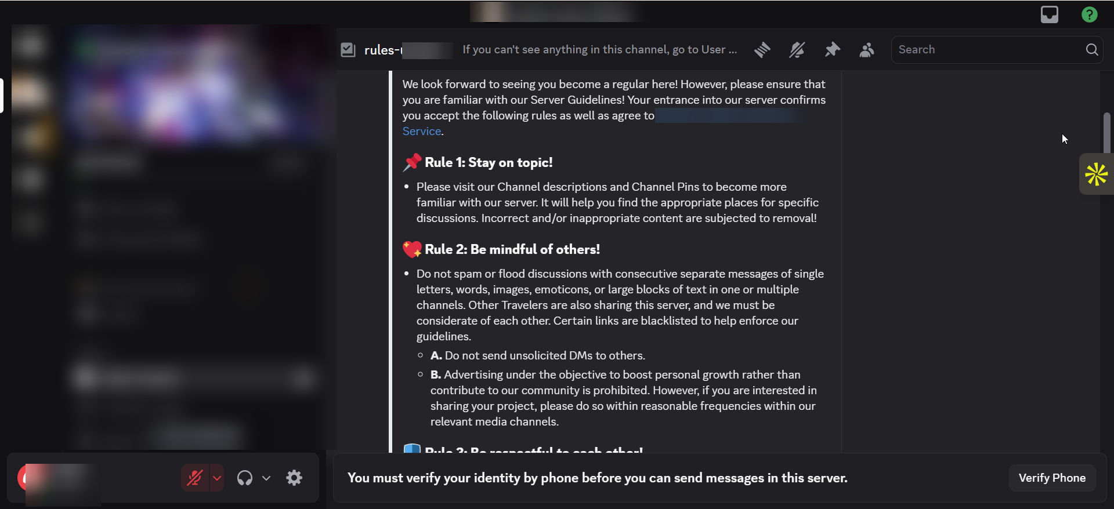Viewport: 1114px width, 509px height.
Task: Focus the Search input field
Action: pyautogui.click(x=986, y=50)
